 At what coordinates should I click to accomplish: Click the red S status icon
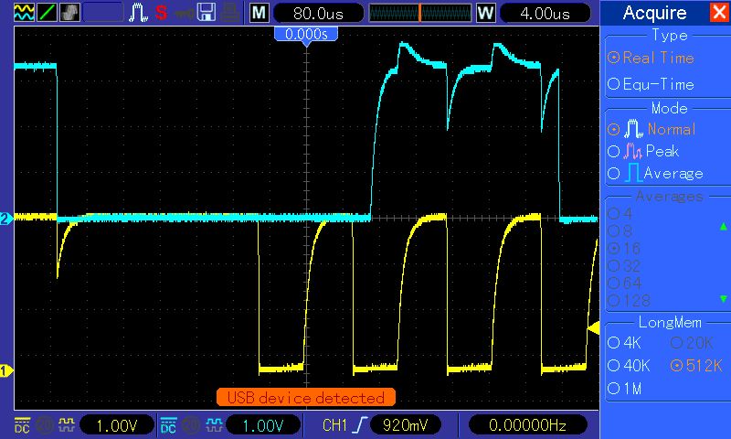(x=161, y=13)
